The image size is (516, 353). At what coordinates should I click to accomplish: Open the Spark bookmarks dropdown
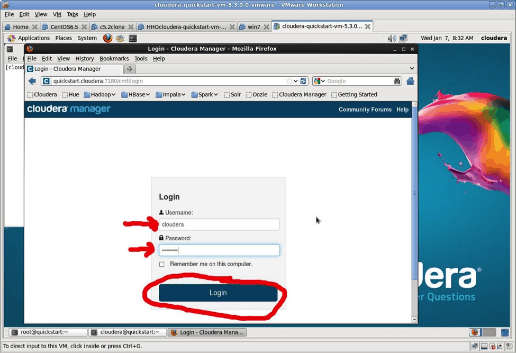(204, 95)
